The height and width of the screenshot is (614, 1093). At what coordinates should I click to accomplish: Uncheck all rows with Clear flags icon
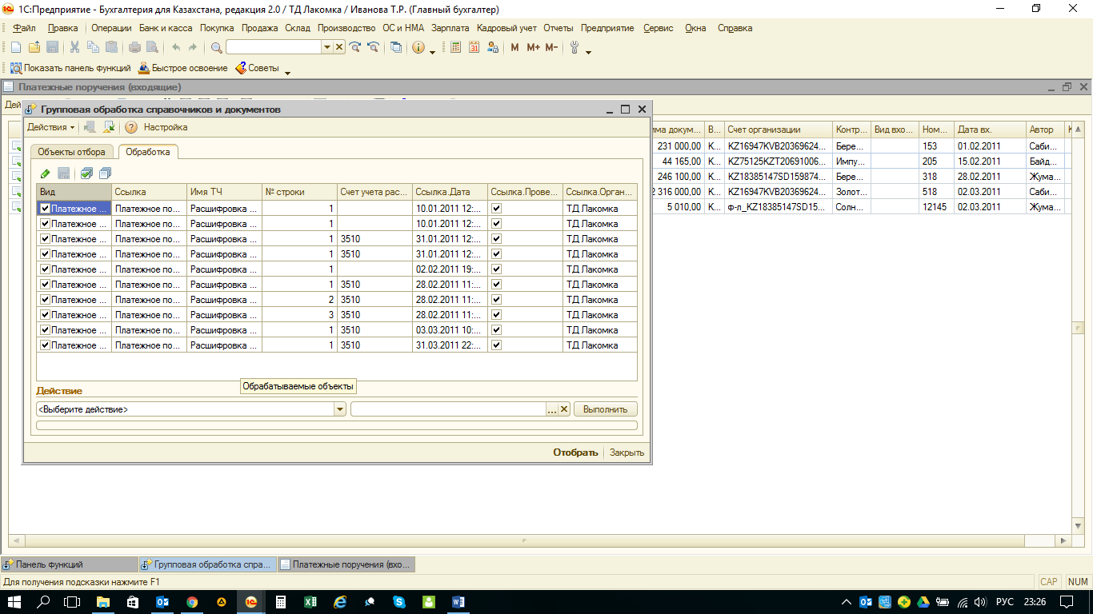pos(105,173)
